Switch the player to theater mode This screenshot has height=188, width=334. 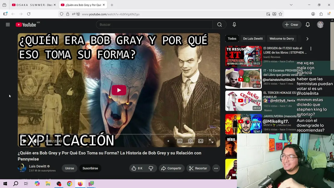tap(201, 141)
